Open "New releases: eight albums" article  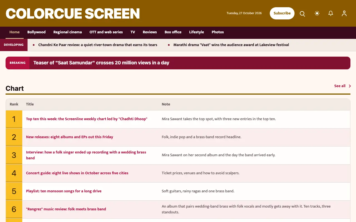pyautogui.click(x=70, y=137)
